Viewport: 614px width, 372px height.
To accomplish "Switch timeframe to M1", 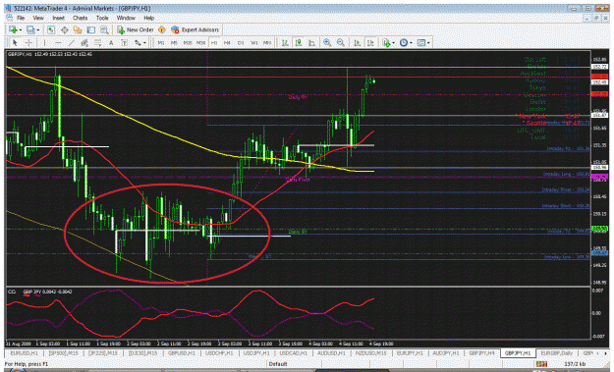I will coord(161,42).
